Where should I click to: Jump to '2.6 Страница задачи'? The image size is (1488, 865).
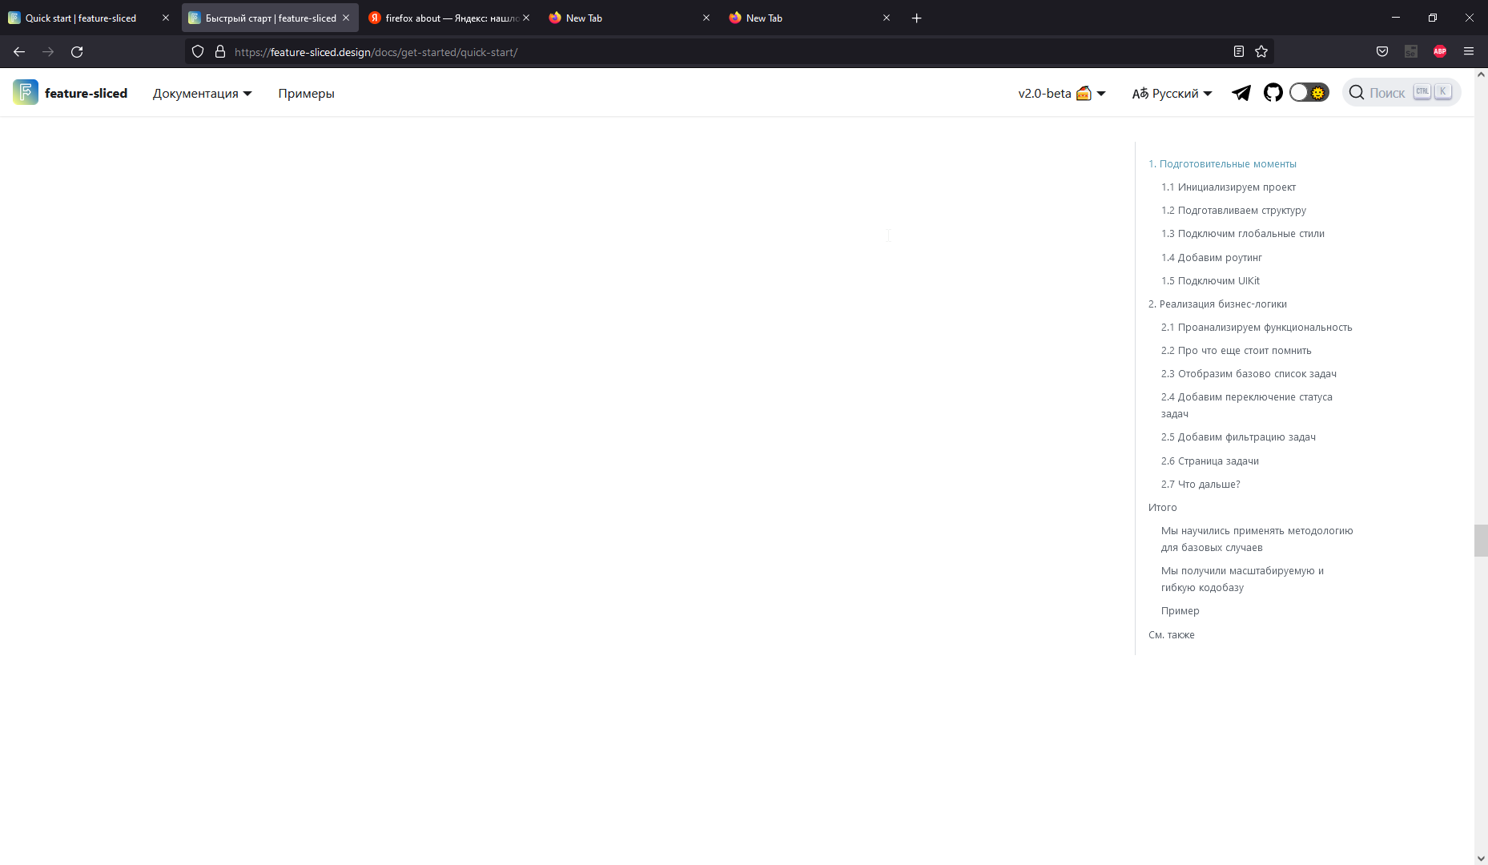(1210, 461)
